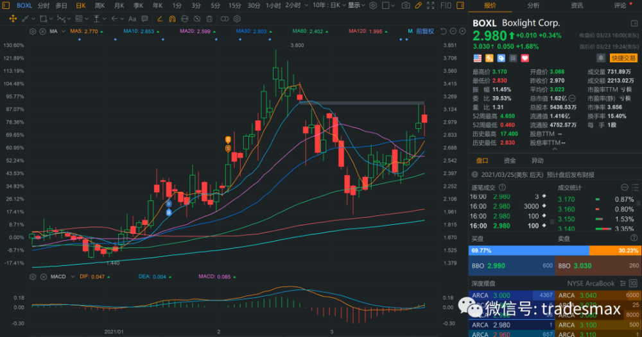Click the orange pencil angle drawing icon
642x337 pixels.
(x=160, y=19)
